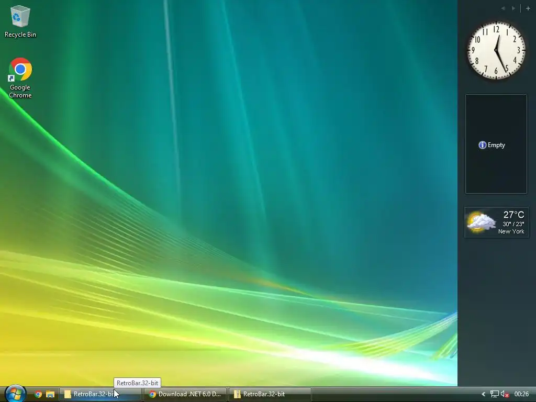
Task: Open the Start menu orb
Action: tap(15, 394)
